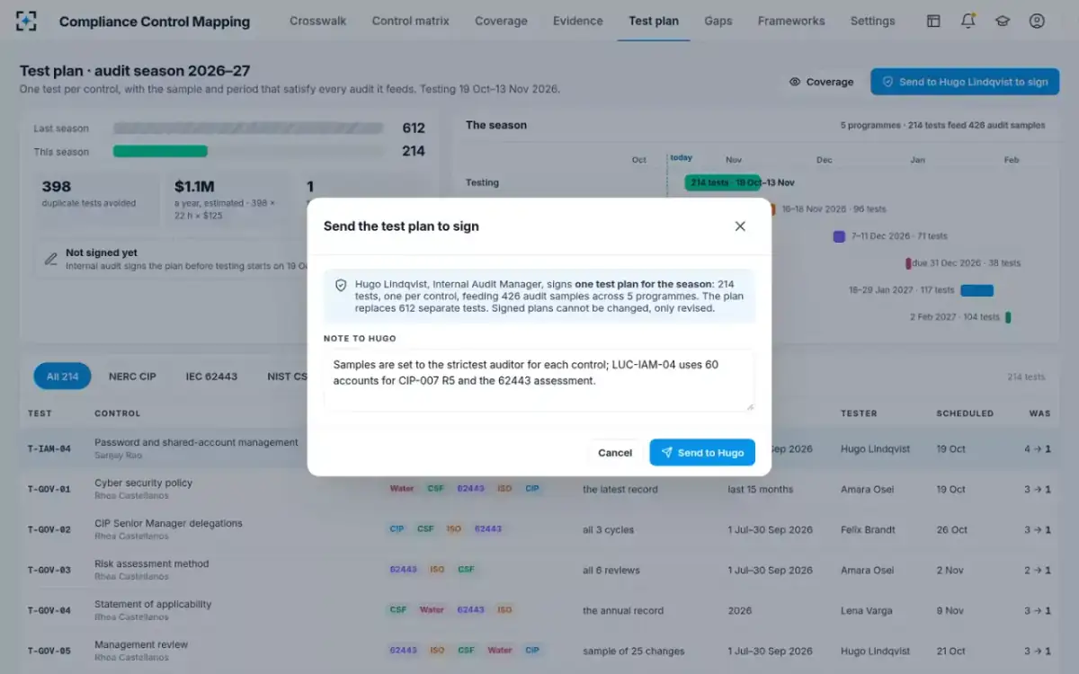Click the grey Last season progress bar
The height and width of the screenshot is (674, 1079).
(x=248, y=129)
